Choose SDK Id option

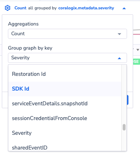[x=65, y=89]
